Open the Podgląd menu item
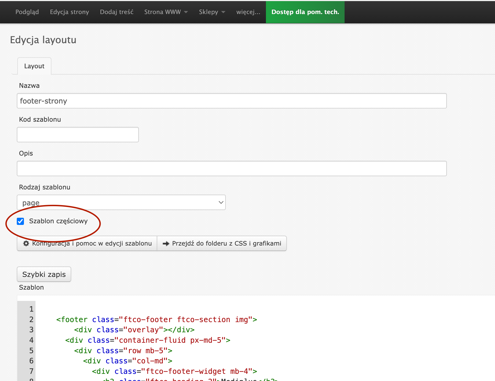 (27, 12)
